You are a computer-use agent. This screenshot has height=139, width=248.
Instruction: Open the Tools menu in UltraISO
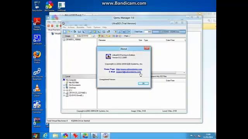89,27
